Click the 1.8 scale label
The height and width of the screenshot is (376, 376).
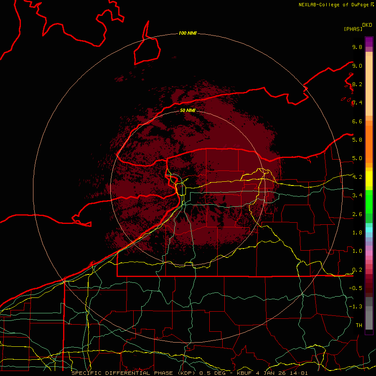click(357, 233)
